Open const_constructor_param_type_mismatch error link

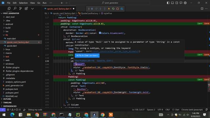(115, 51)
